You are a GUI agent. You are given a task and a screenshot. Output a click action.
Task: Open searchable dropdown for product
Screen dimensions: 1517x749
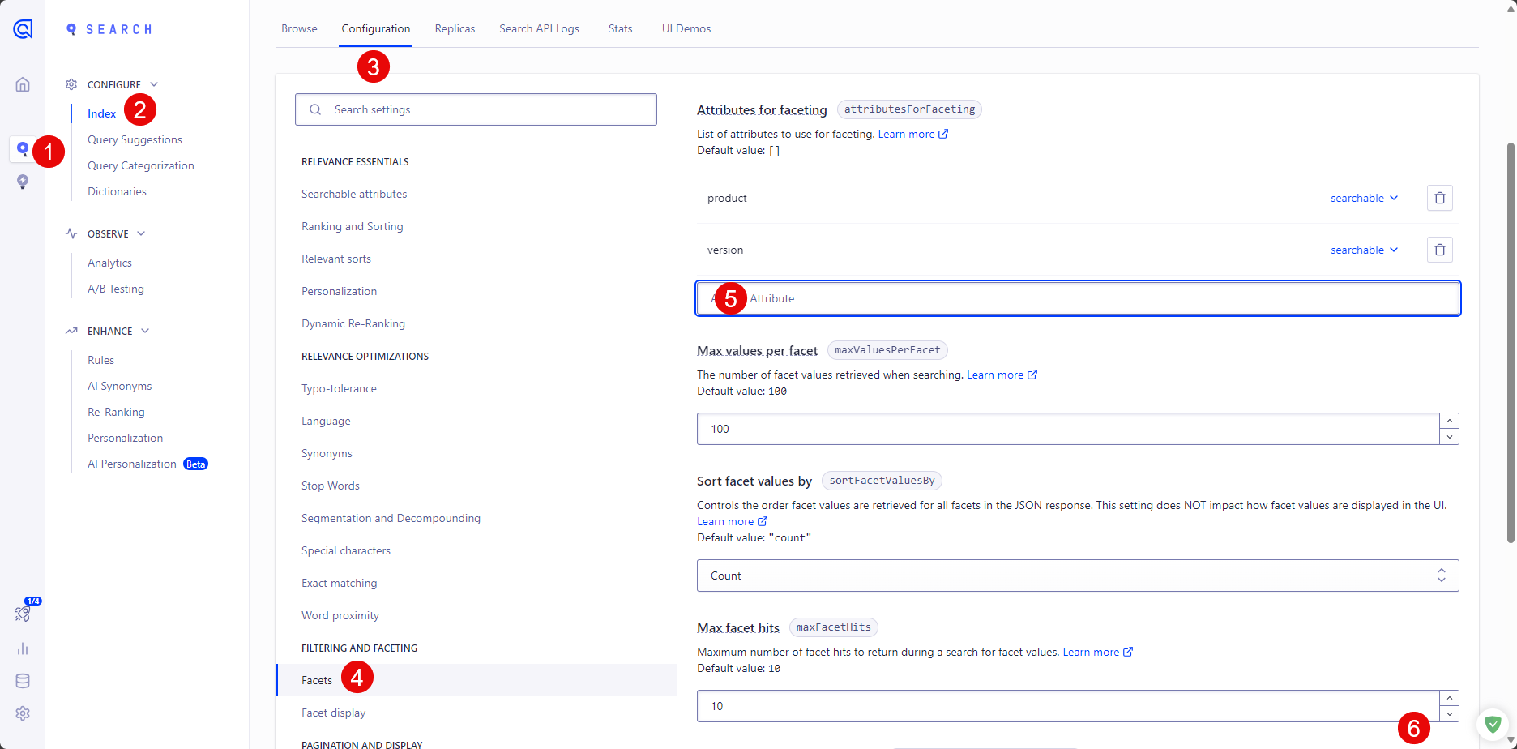tap(1364, 198)
